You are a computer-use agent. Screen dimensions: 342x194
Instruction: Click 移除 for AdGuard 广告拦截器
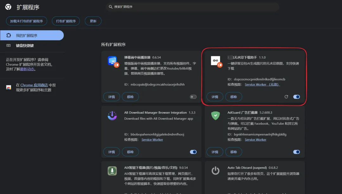pyautogui.click(x=234, y=152)
